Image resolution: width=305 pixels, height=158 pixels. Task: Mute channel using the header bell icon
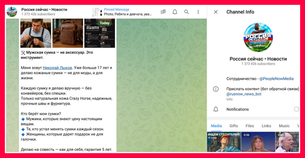175,12
